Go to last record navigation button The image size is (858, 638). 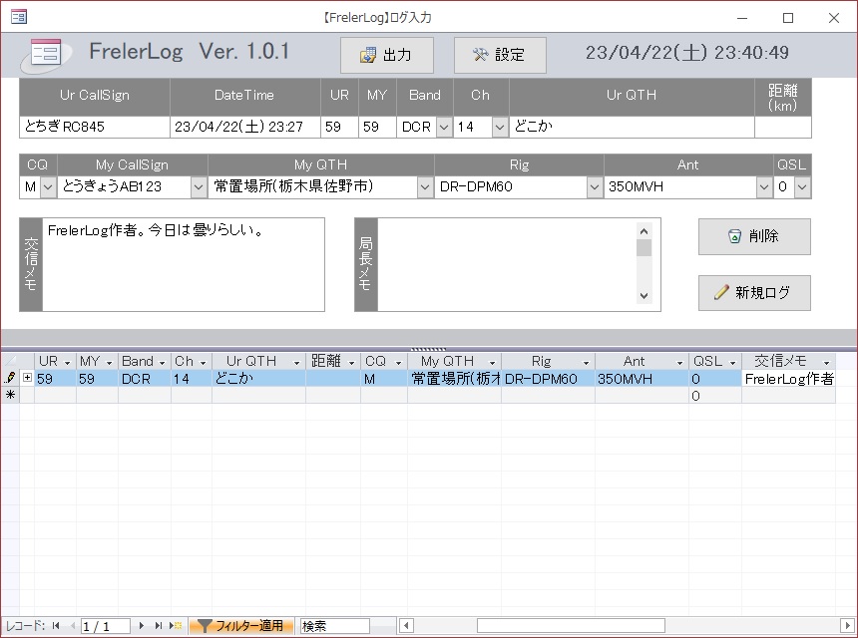pos(159,625)
